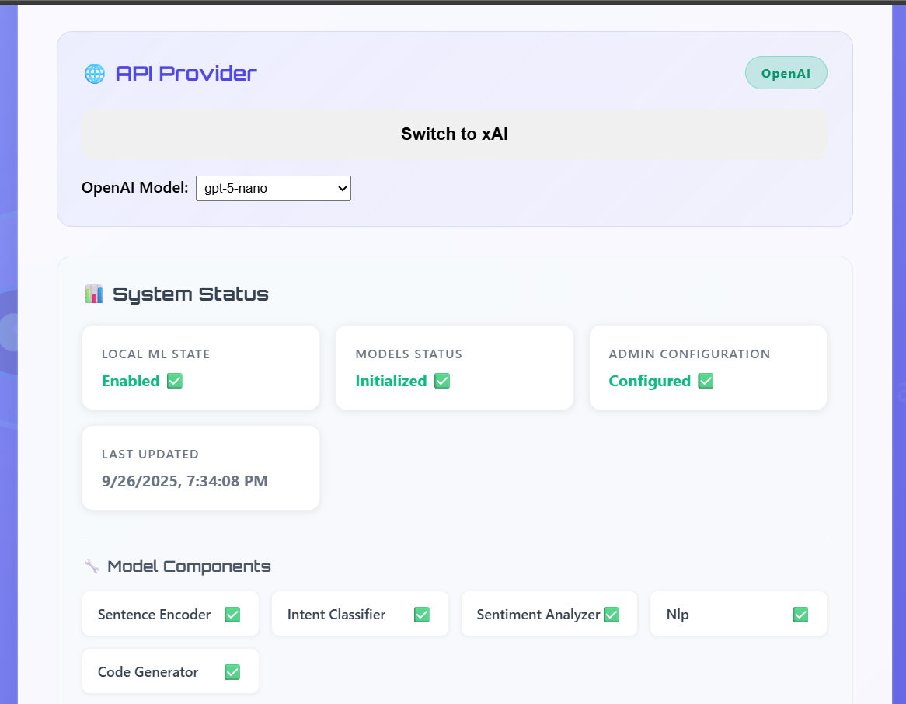Image resolution: width=906 pixels, height=704 pixels.
Task: Click the Code Generator check mark
Action: click(232, 672)
